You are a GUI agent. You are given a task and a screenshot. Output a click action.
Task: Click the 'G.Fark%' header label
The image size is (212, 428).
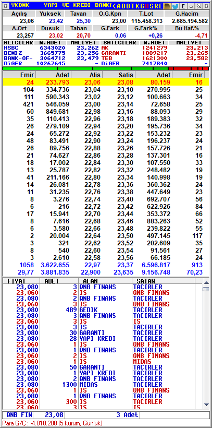[145, 28]
